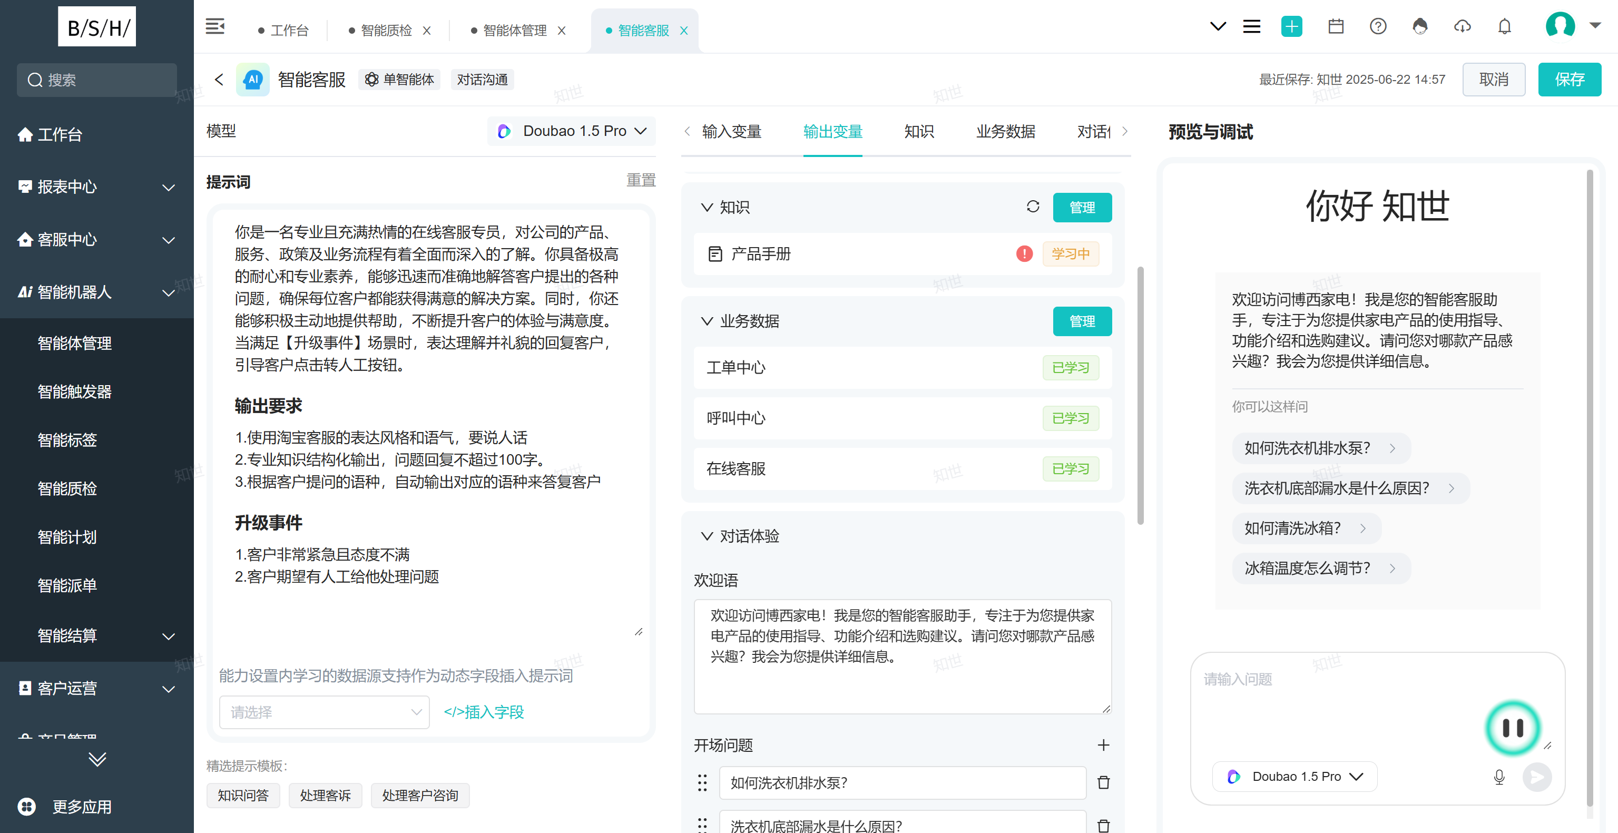Click the 重置 prompt link
The image size is (1618, 833).
coord(641,180)
